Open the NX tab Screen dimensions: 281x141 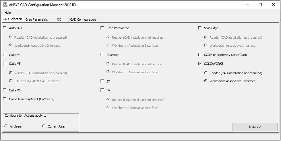(x=59, y=19)
